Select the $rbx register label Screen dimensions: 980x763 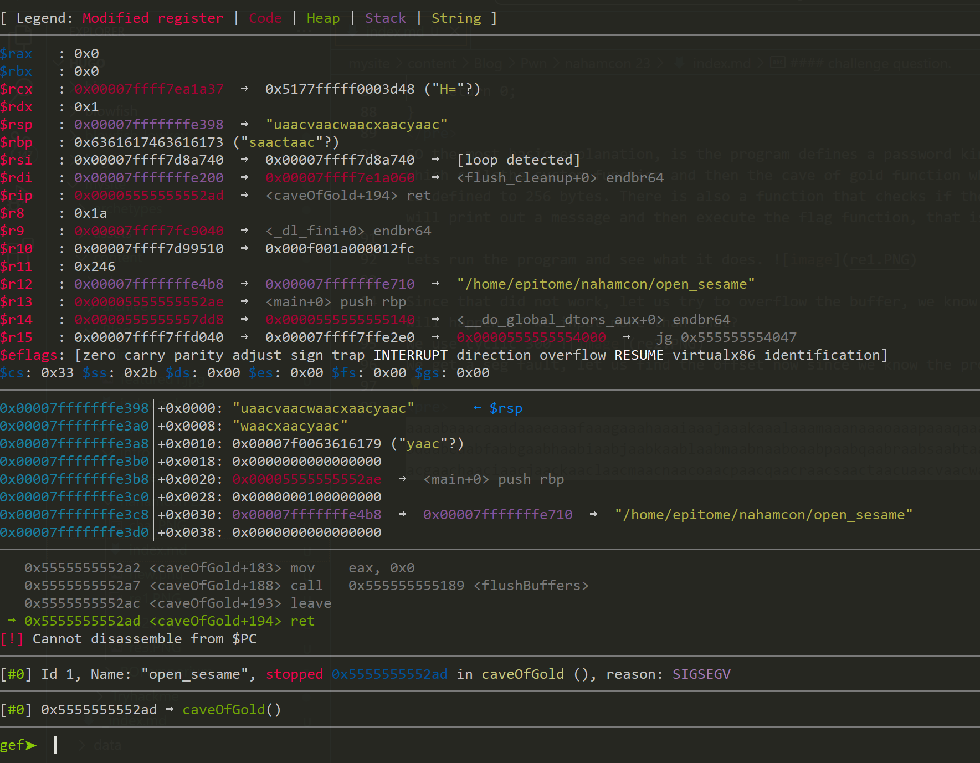16,71
